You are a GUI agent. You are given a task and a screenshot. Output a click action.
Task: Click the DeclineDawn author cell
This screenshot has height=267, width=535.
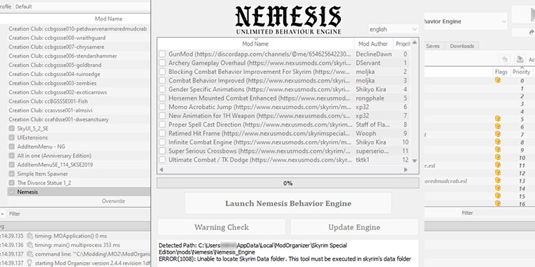[x=374, y=54]
